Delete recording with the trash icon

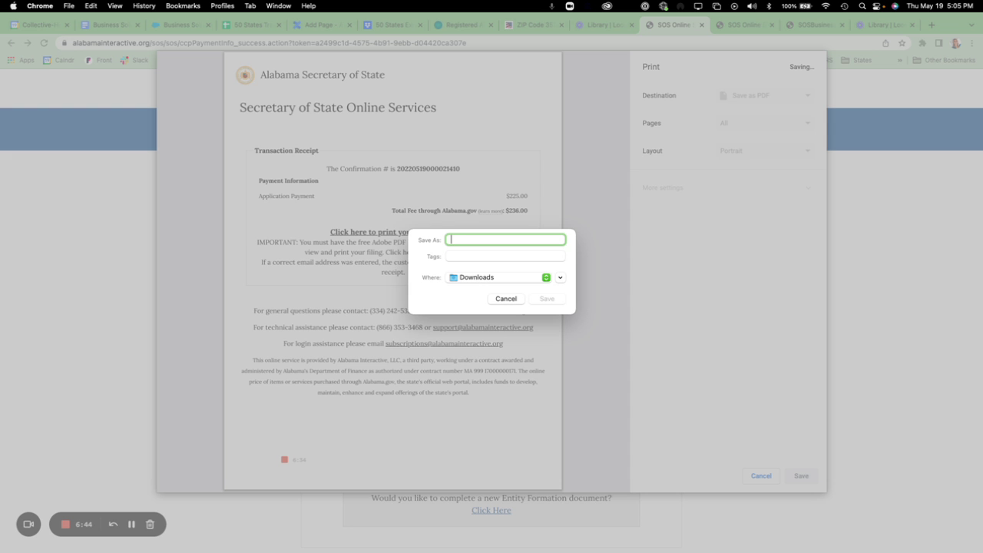click(151, 525)
